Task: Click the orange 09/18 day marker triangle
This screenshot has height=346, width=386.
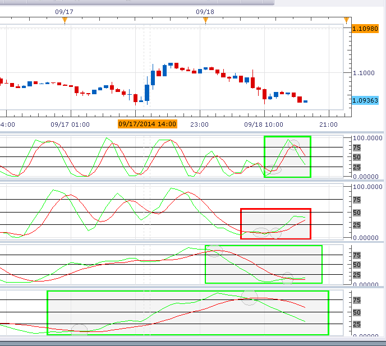Action: tap(205, 20)
